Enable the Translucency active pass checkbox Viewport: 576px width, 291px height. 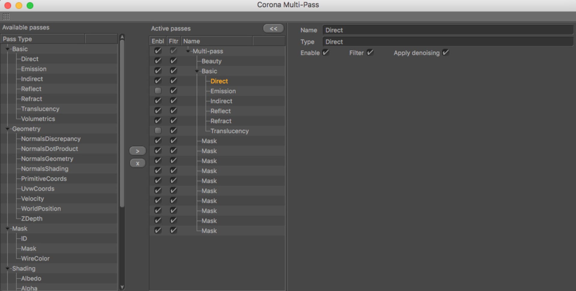click(158, 131)
